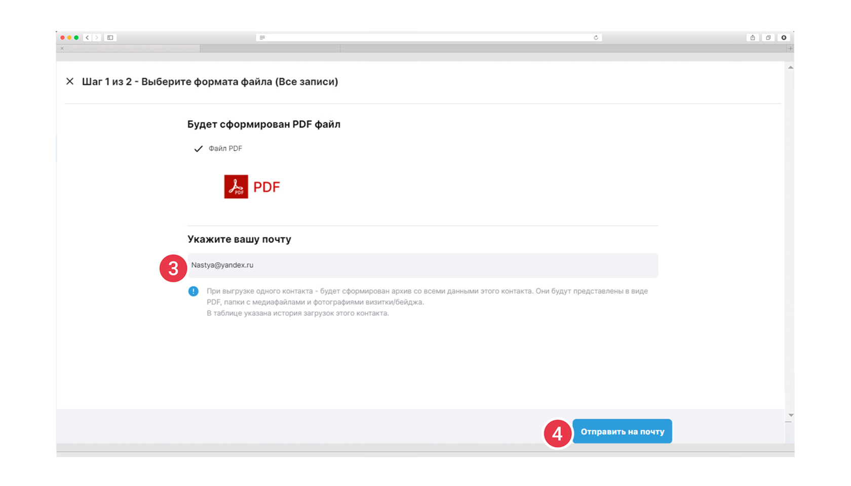Click the Укажите вашу почту heading
The height and width of the screenshot is (486, 851).
tap(239, 239)
